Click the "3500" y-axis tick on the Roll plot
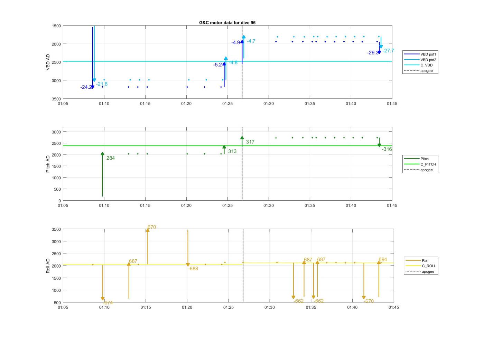Screen dimensions: 484x340 56,229
